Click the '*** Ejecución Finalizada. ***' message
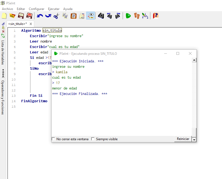This screenshot has height=179, width=222. [80, 94]
